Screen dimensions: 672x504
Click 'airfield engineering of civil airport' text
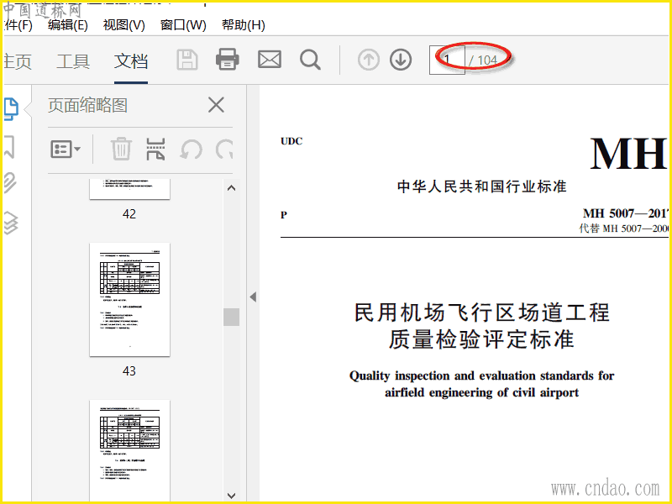coord(481,392)
